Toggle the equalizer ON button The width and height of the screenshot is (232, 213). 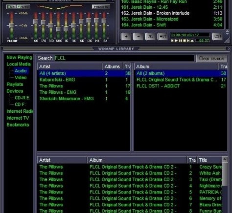coord(11,7)
